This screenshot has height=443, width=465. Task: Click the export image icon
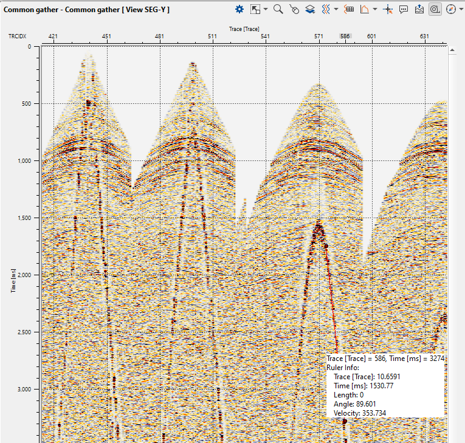(x=419, y=9)
